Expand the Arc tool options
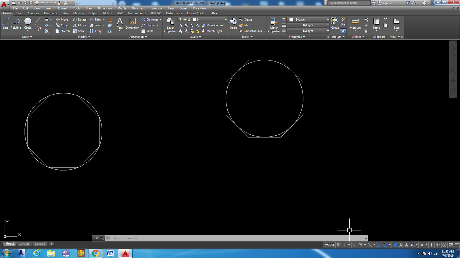Image resolution: width=460 pixels, height=258 pixels. click(39, 30)
